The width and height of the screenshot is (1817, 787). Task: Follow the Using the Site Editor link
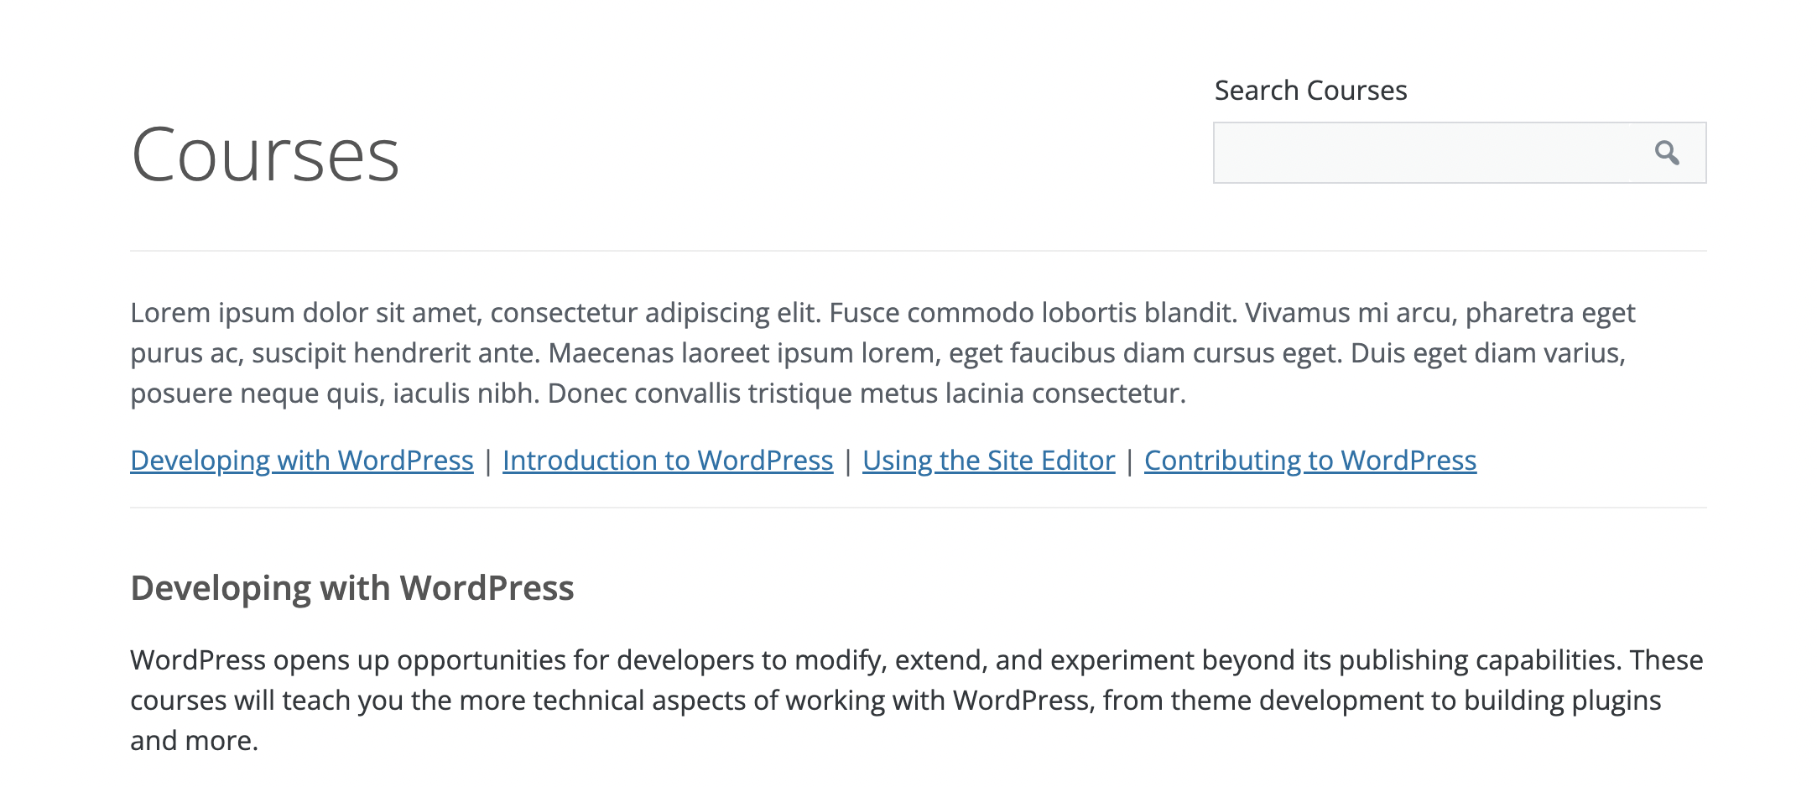988,461
